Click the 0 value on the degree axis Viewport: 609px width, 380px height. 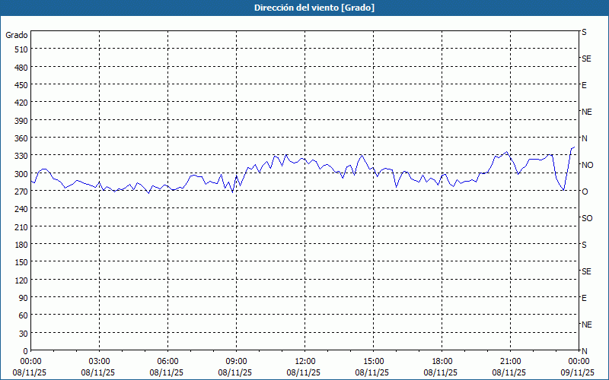coord(26,351)
